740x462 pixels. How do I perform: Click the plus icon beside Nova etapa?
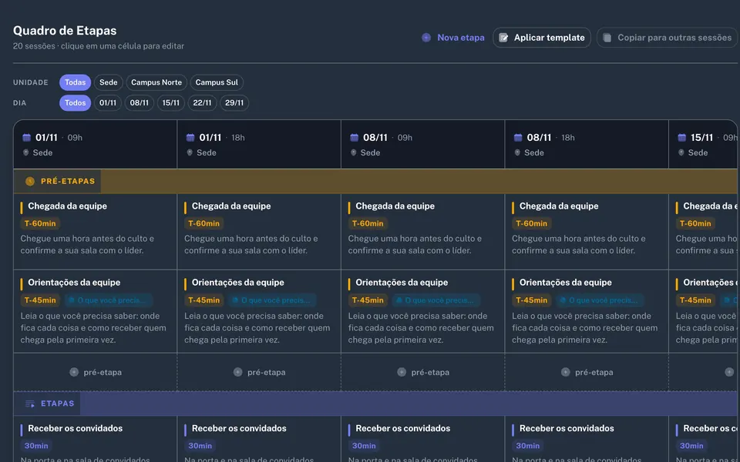pos(426,38)
